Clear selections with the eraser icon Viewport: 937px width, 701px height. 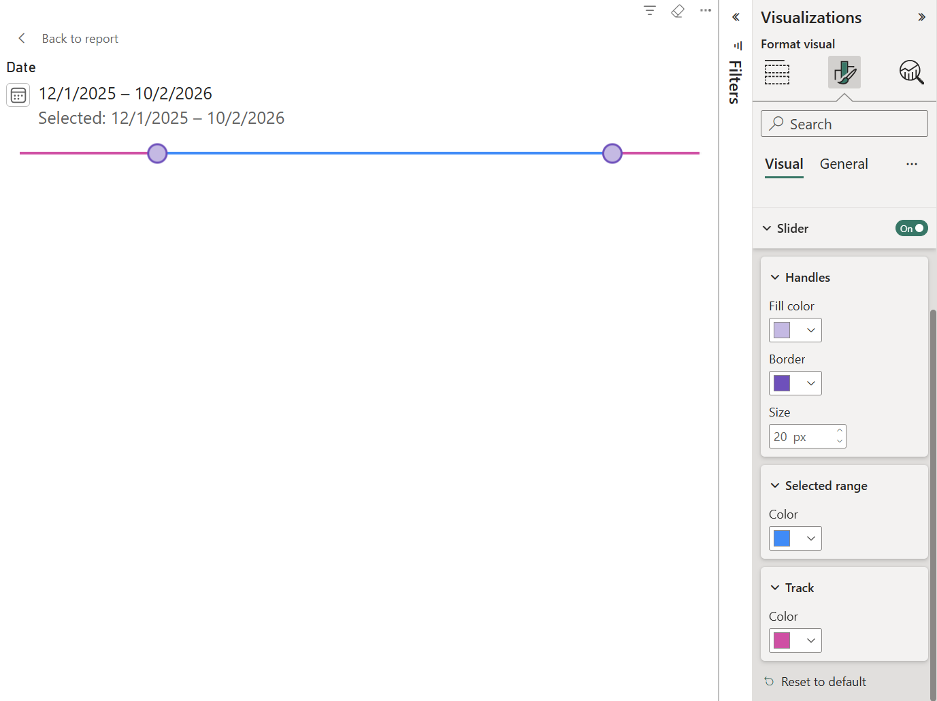[x=678, y=10]
